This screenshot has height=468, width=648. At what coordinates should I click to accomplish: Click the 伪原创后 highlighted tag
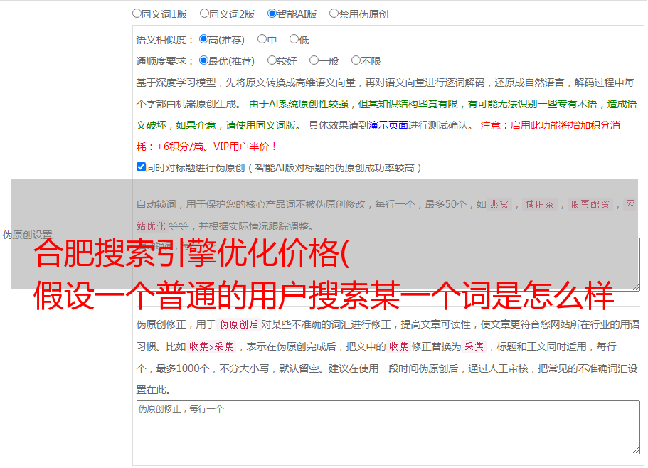[239, 324]
